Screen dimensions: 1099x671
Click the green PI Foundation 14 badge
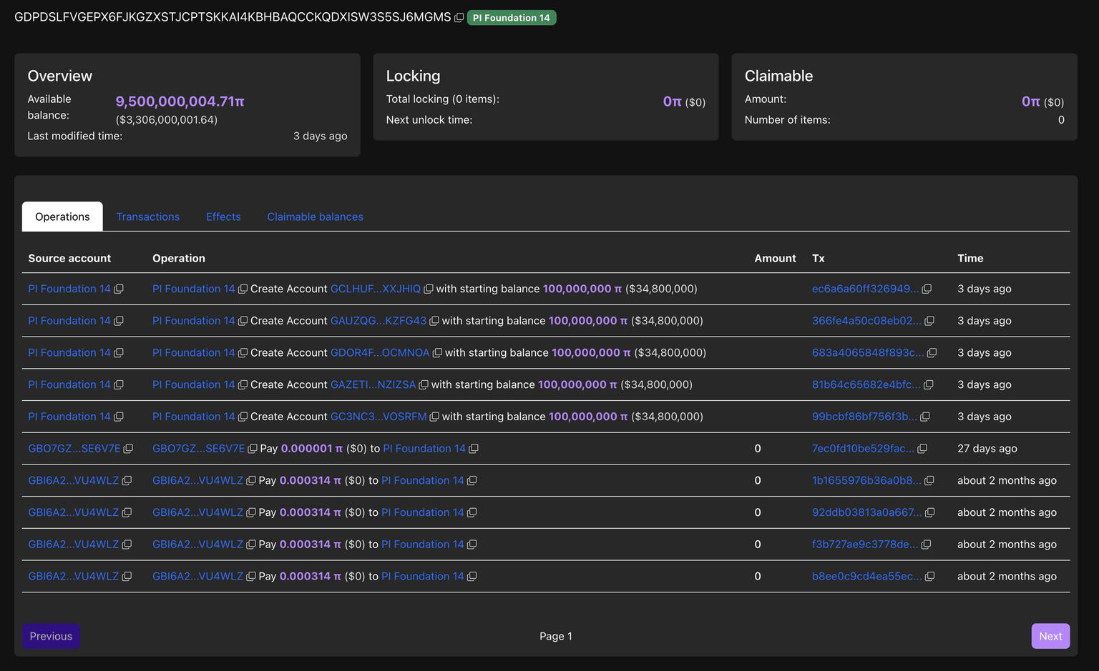pyautogui.click(x=511, y=18)
